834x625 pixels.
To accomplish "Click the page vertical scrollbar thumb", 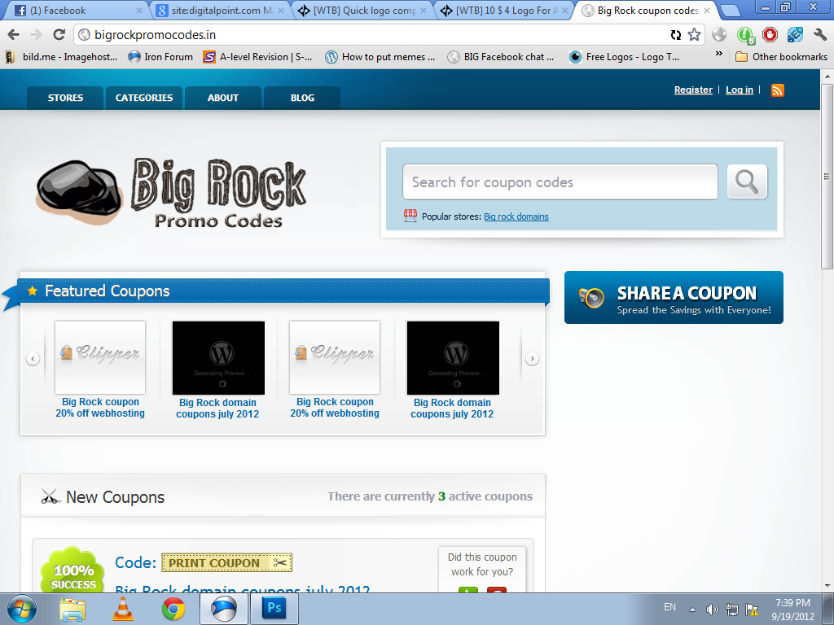I will click(827, 176).
